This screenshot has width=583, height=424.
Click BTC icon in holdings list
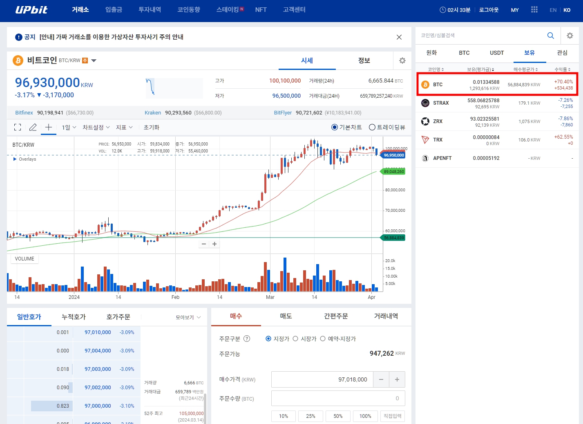click(425, 85)
